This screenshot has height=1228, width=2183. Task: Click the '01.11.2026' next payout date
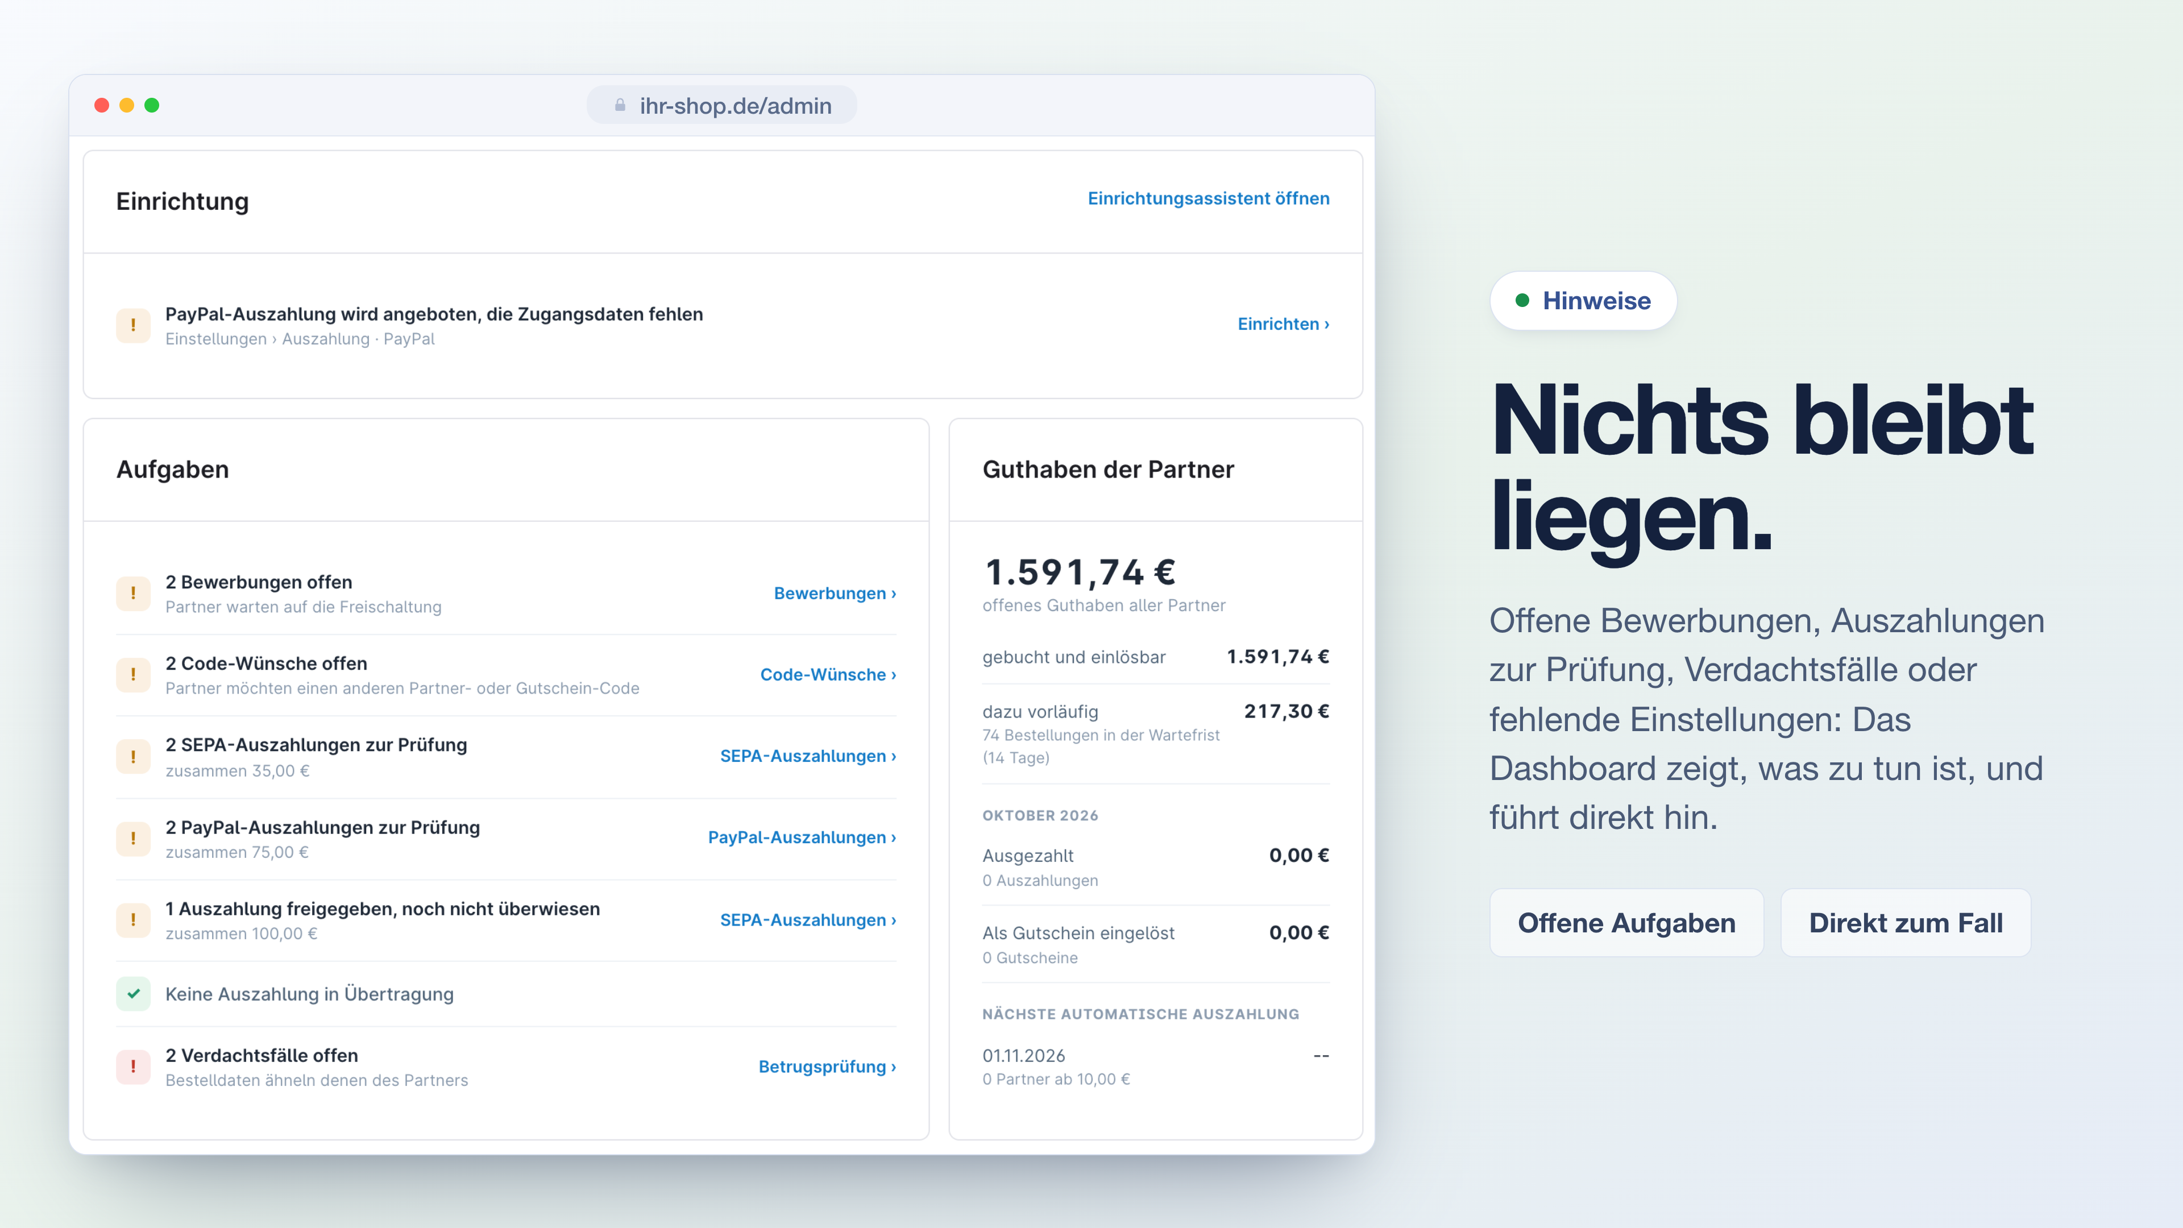(1024, 1056)
